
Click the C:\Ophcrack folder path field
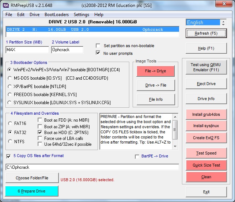pos(92,167)
